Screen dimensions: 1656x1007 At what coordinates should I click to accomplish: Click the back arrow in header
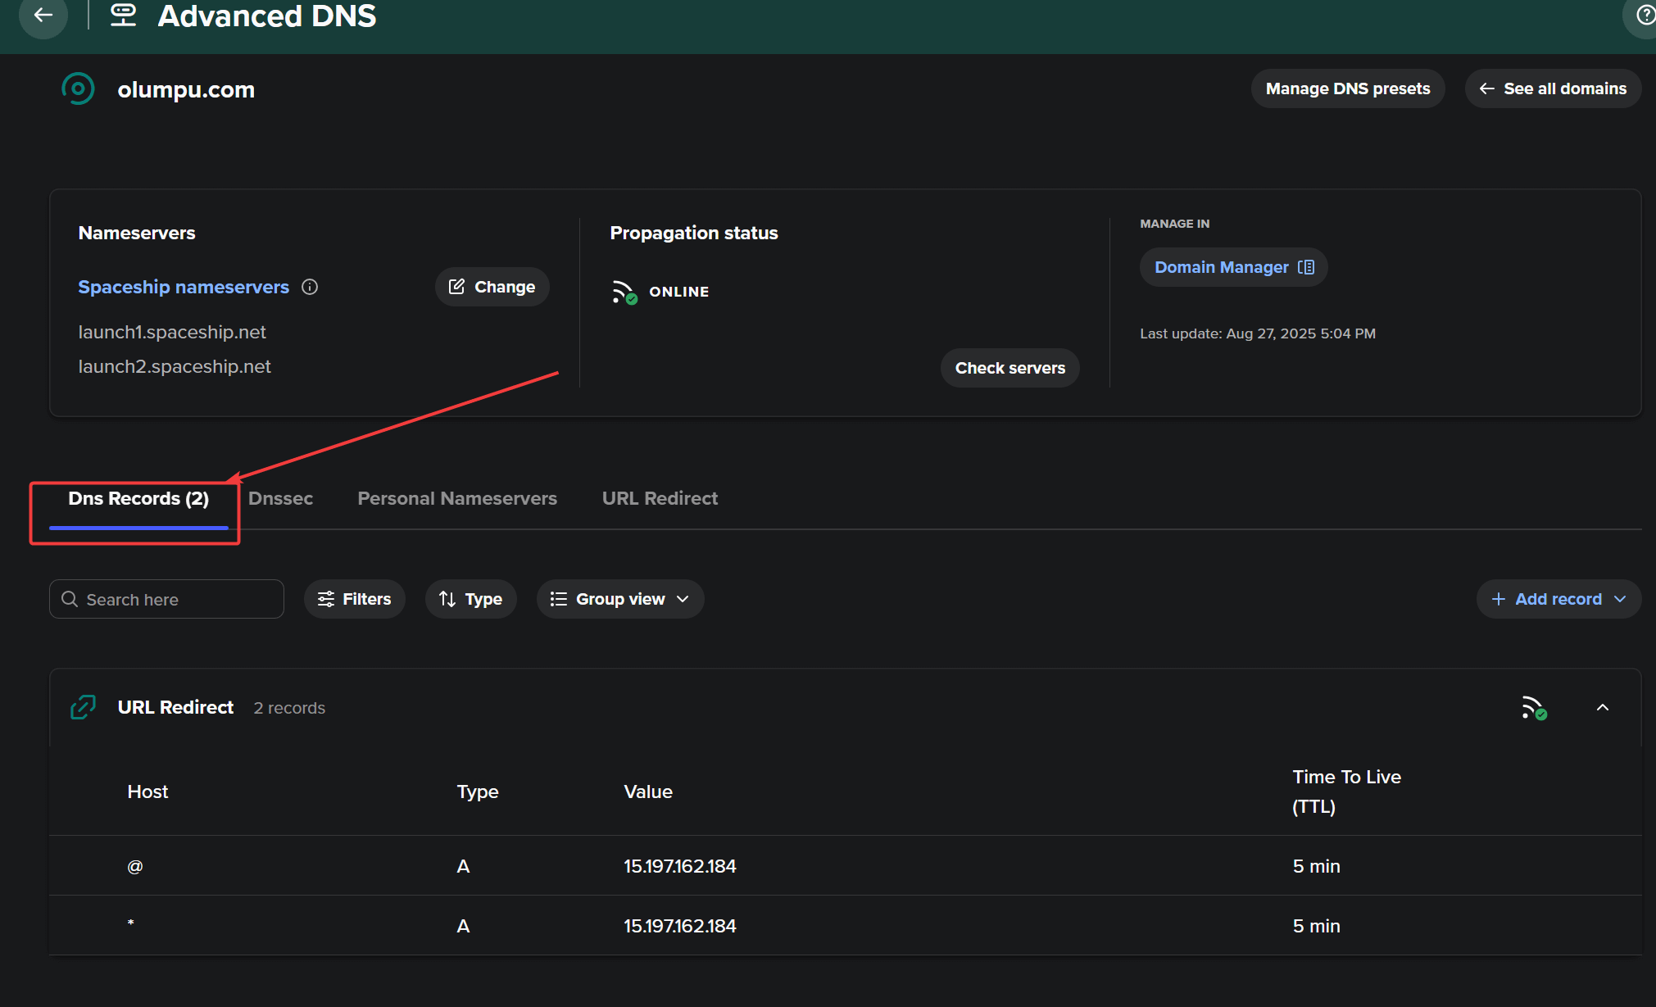tap(43, 15)
